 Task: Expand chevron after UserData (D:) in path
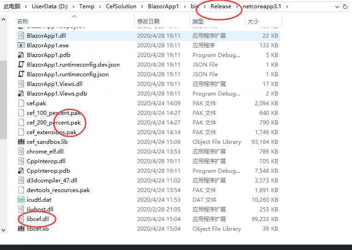73,6
